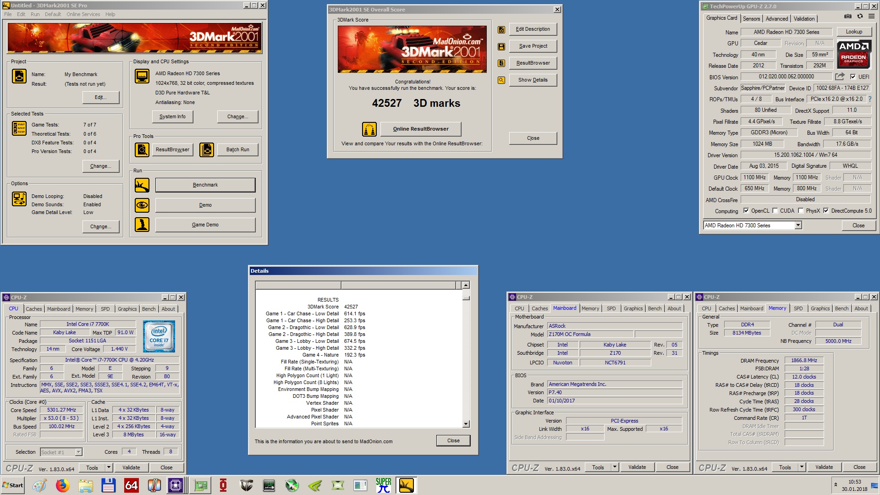The width and height of the screenshot is (880, 495).
Task: Click the Edit... button under Project
Action: pyautogui.click(x=101, y=98)
